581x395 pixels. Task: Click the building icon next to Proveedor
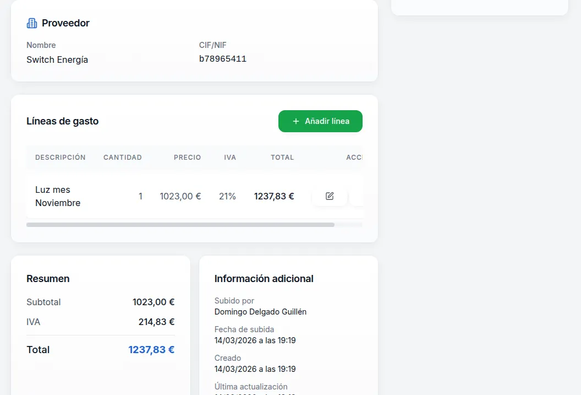pyautogui.click(x=32, y=23)
